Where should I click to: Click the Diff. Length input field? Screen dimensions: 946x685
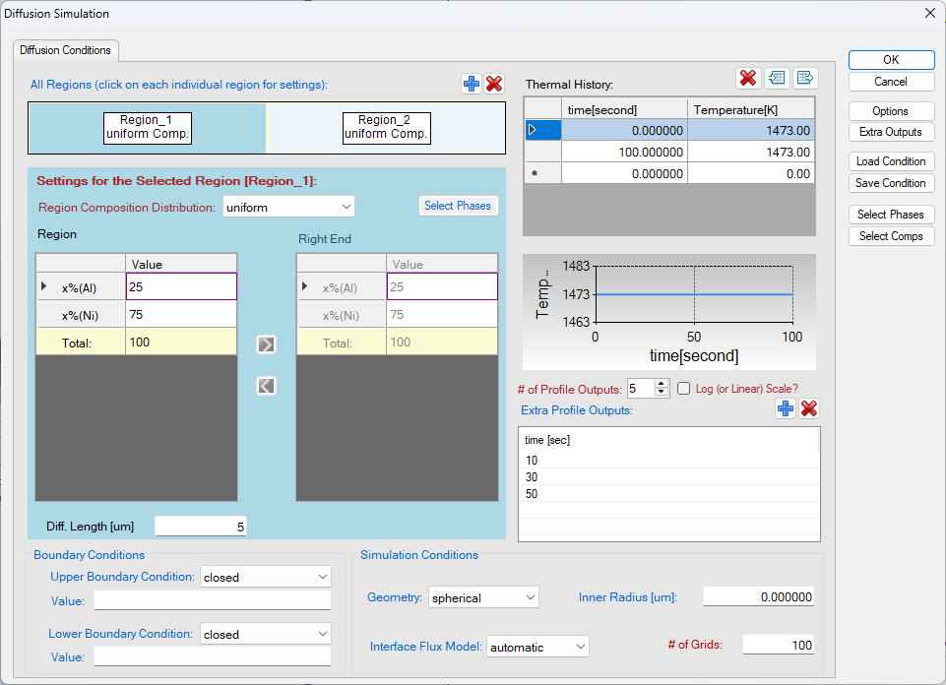(201, 528)
